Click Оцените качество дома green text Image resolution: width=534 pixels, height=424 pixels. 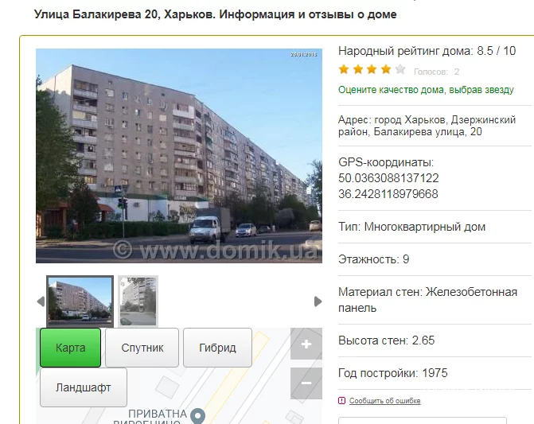[426, 90]
